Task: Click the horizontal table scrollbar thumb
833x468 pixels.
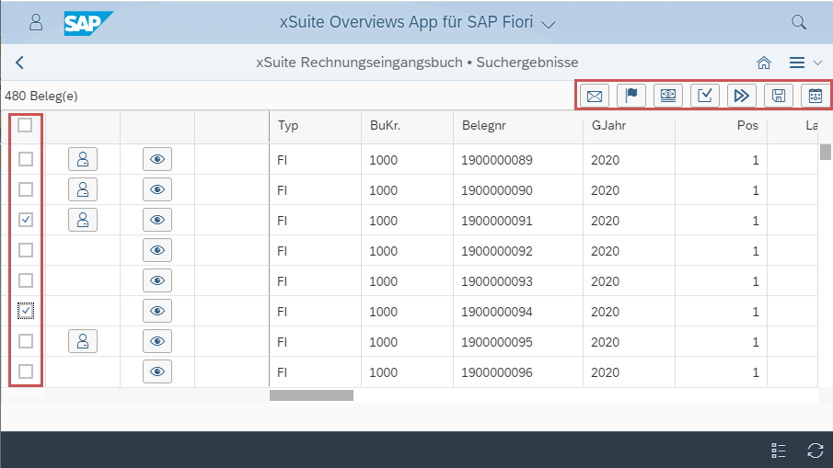Action: click(311, 395)
